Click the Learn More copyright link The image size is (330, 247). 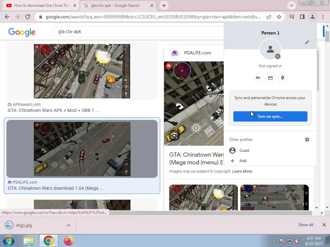(x=242, y=171)
